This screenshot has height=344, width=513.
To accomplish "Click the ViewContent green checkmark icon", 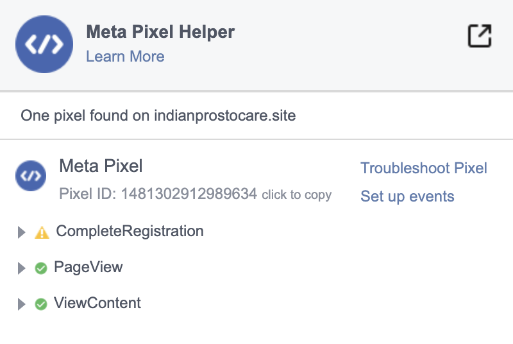I will click(41, 304).
